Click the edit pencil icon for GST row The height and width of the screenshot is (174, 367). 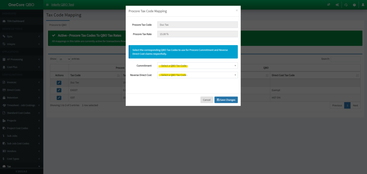[x=59, y=98]
